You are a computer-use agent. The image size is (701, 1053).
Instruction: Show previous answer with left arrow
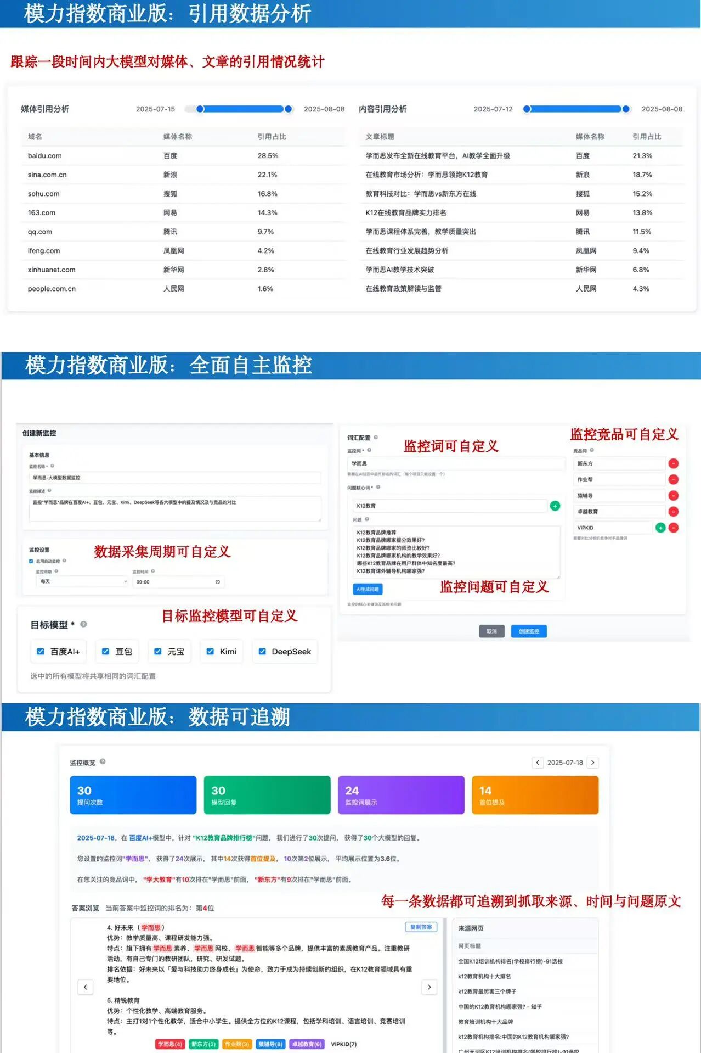[x=86, y=987]
